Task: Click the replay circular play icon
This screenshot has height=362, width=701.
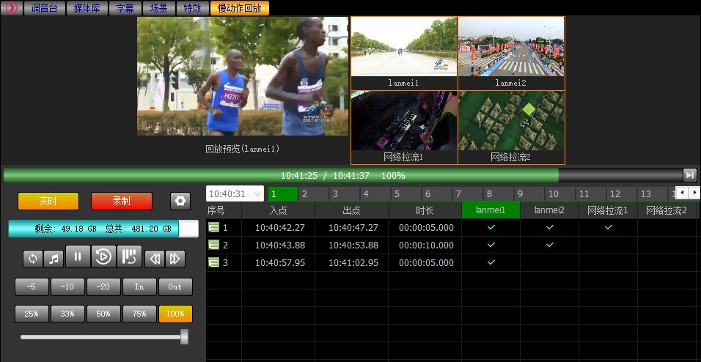Action: [x=103, y=257]
